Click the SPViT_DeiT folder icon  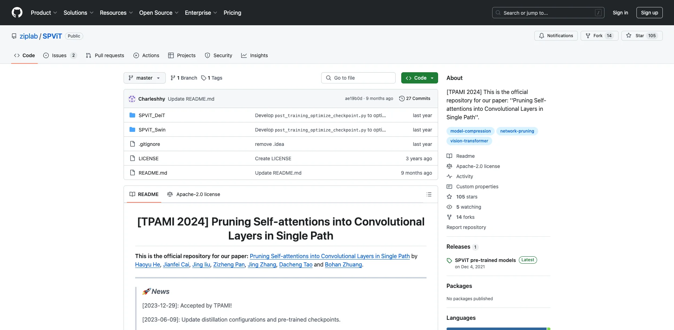[x=132, y=115]
